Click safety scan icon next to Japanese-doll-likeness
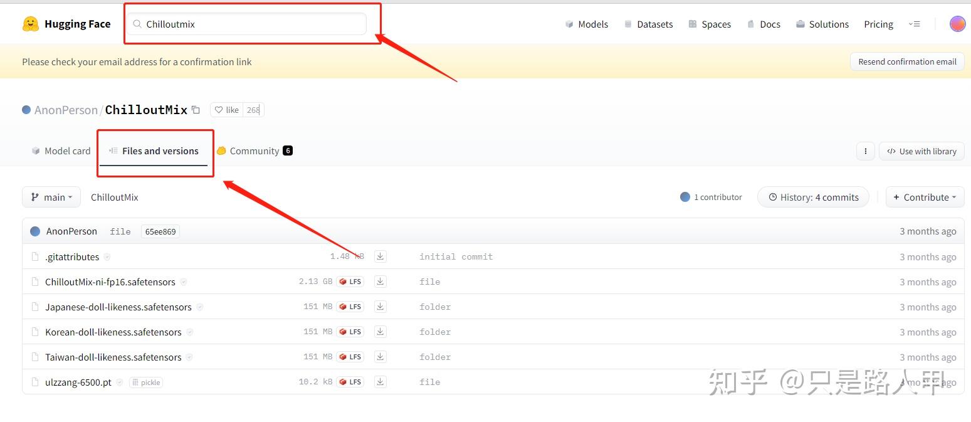 200,307
